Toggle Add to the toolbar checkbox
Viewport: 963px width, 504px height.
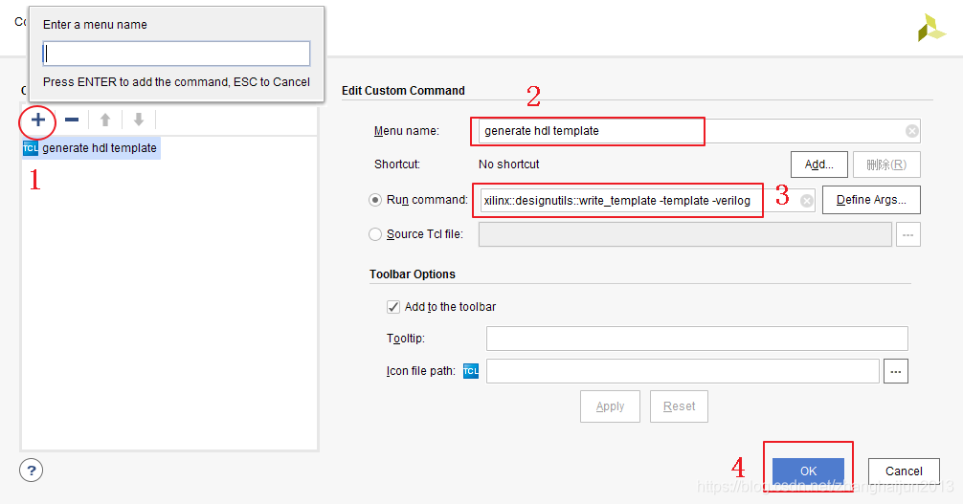pyautogui.click(x=393, y=307)
